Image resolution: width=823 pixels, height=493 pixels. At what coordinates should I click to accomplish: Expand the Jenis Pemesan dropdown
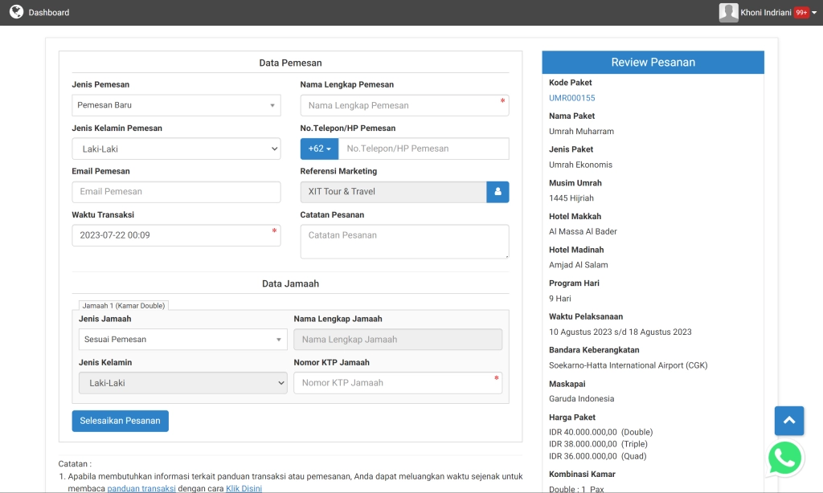176,105
